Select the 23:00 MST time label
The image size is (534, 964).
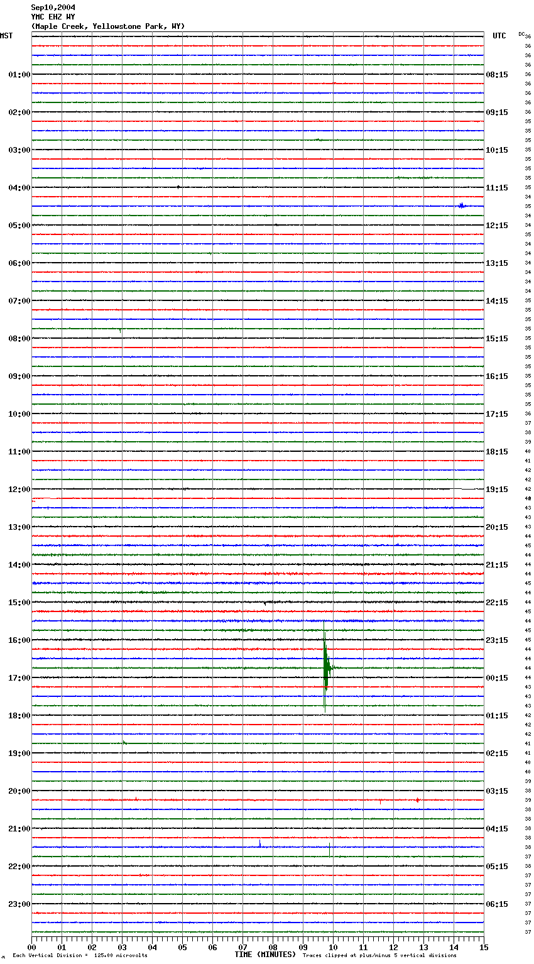click(19, 904)
